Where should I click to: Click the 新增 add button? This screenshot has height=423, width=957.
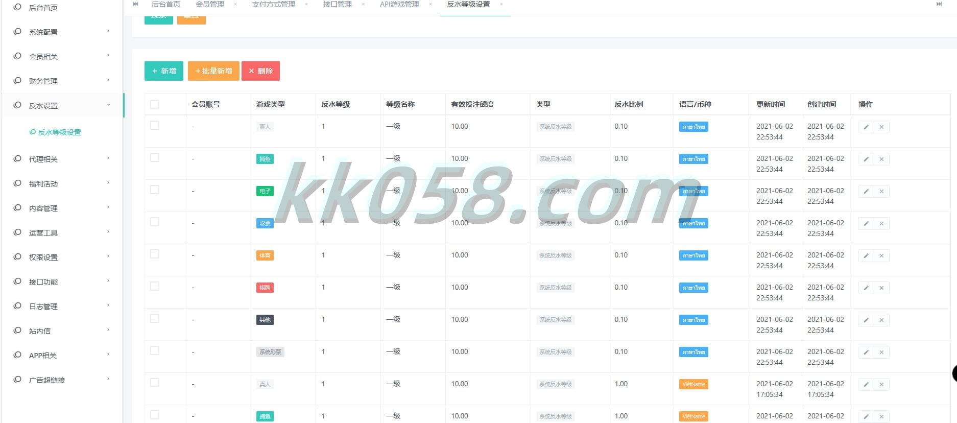pyautogui.click(x=164, y=71)
